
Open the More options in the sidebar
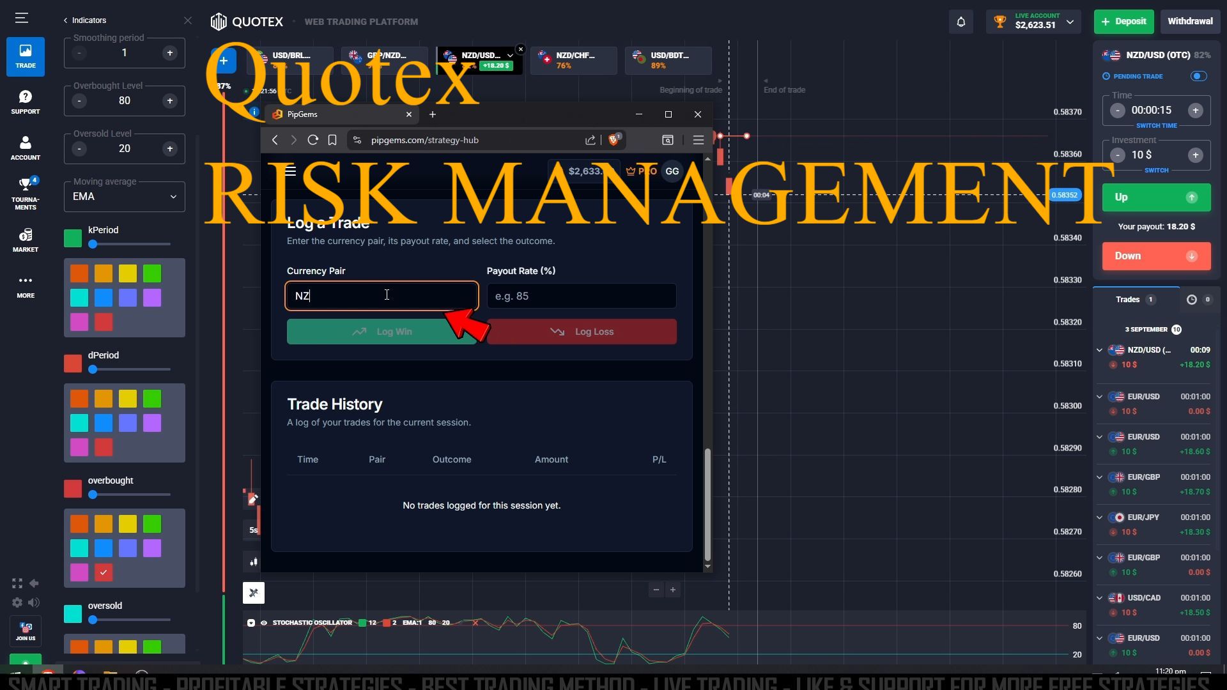(x=26, y=286)
